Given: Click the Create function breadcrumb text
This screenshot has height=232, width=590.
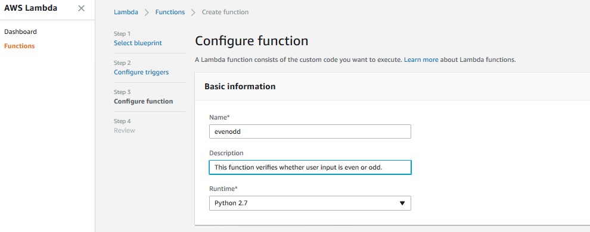Looking at the screenshot, I should coord(225,12).
